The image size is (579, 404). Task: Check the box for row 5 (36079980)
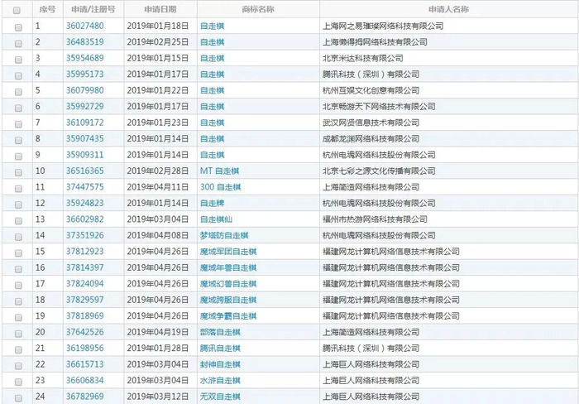point(18,92)
